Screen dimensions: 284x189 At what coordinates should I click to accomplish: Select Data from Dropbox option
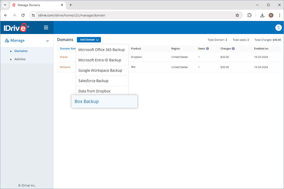[x=102, y=91]
